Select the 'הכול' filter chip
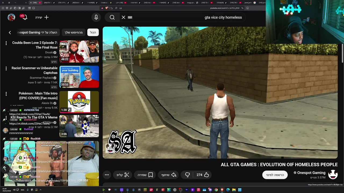344x193 pixels. [93, 32]
